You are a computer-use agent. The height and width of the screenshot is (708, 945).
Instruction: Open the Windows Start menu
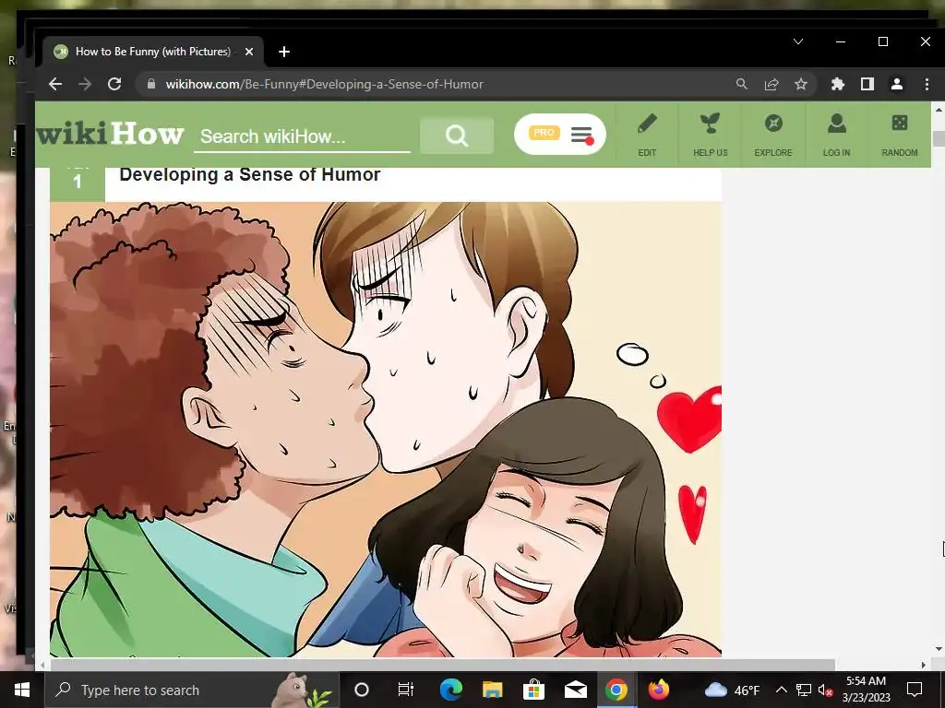pyautogui.click(x=22, y=690)
